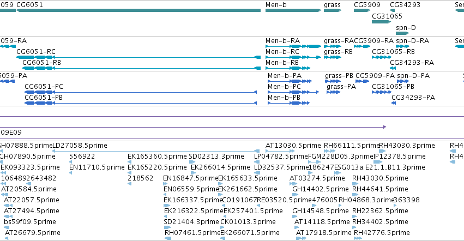The height and width of the screenshot is (241, 464).
Task: Click EST RH34402.5prime label
Action: click(x=380, y=222)
